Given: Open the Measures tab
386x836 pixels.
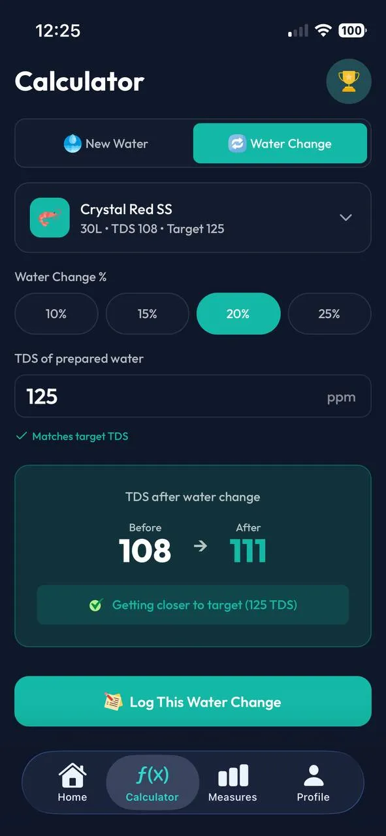Looking at the screenshot, I should point(233,782).
